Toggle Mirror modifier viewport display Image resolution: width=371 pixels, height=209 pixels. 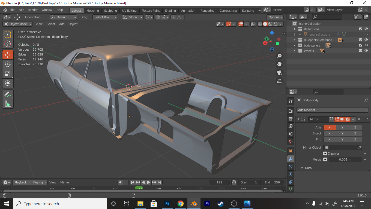pos(342,119)
